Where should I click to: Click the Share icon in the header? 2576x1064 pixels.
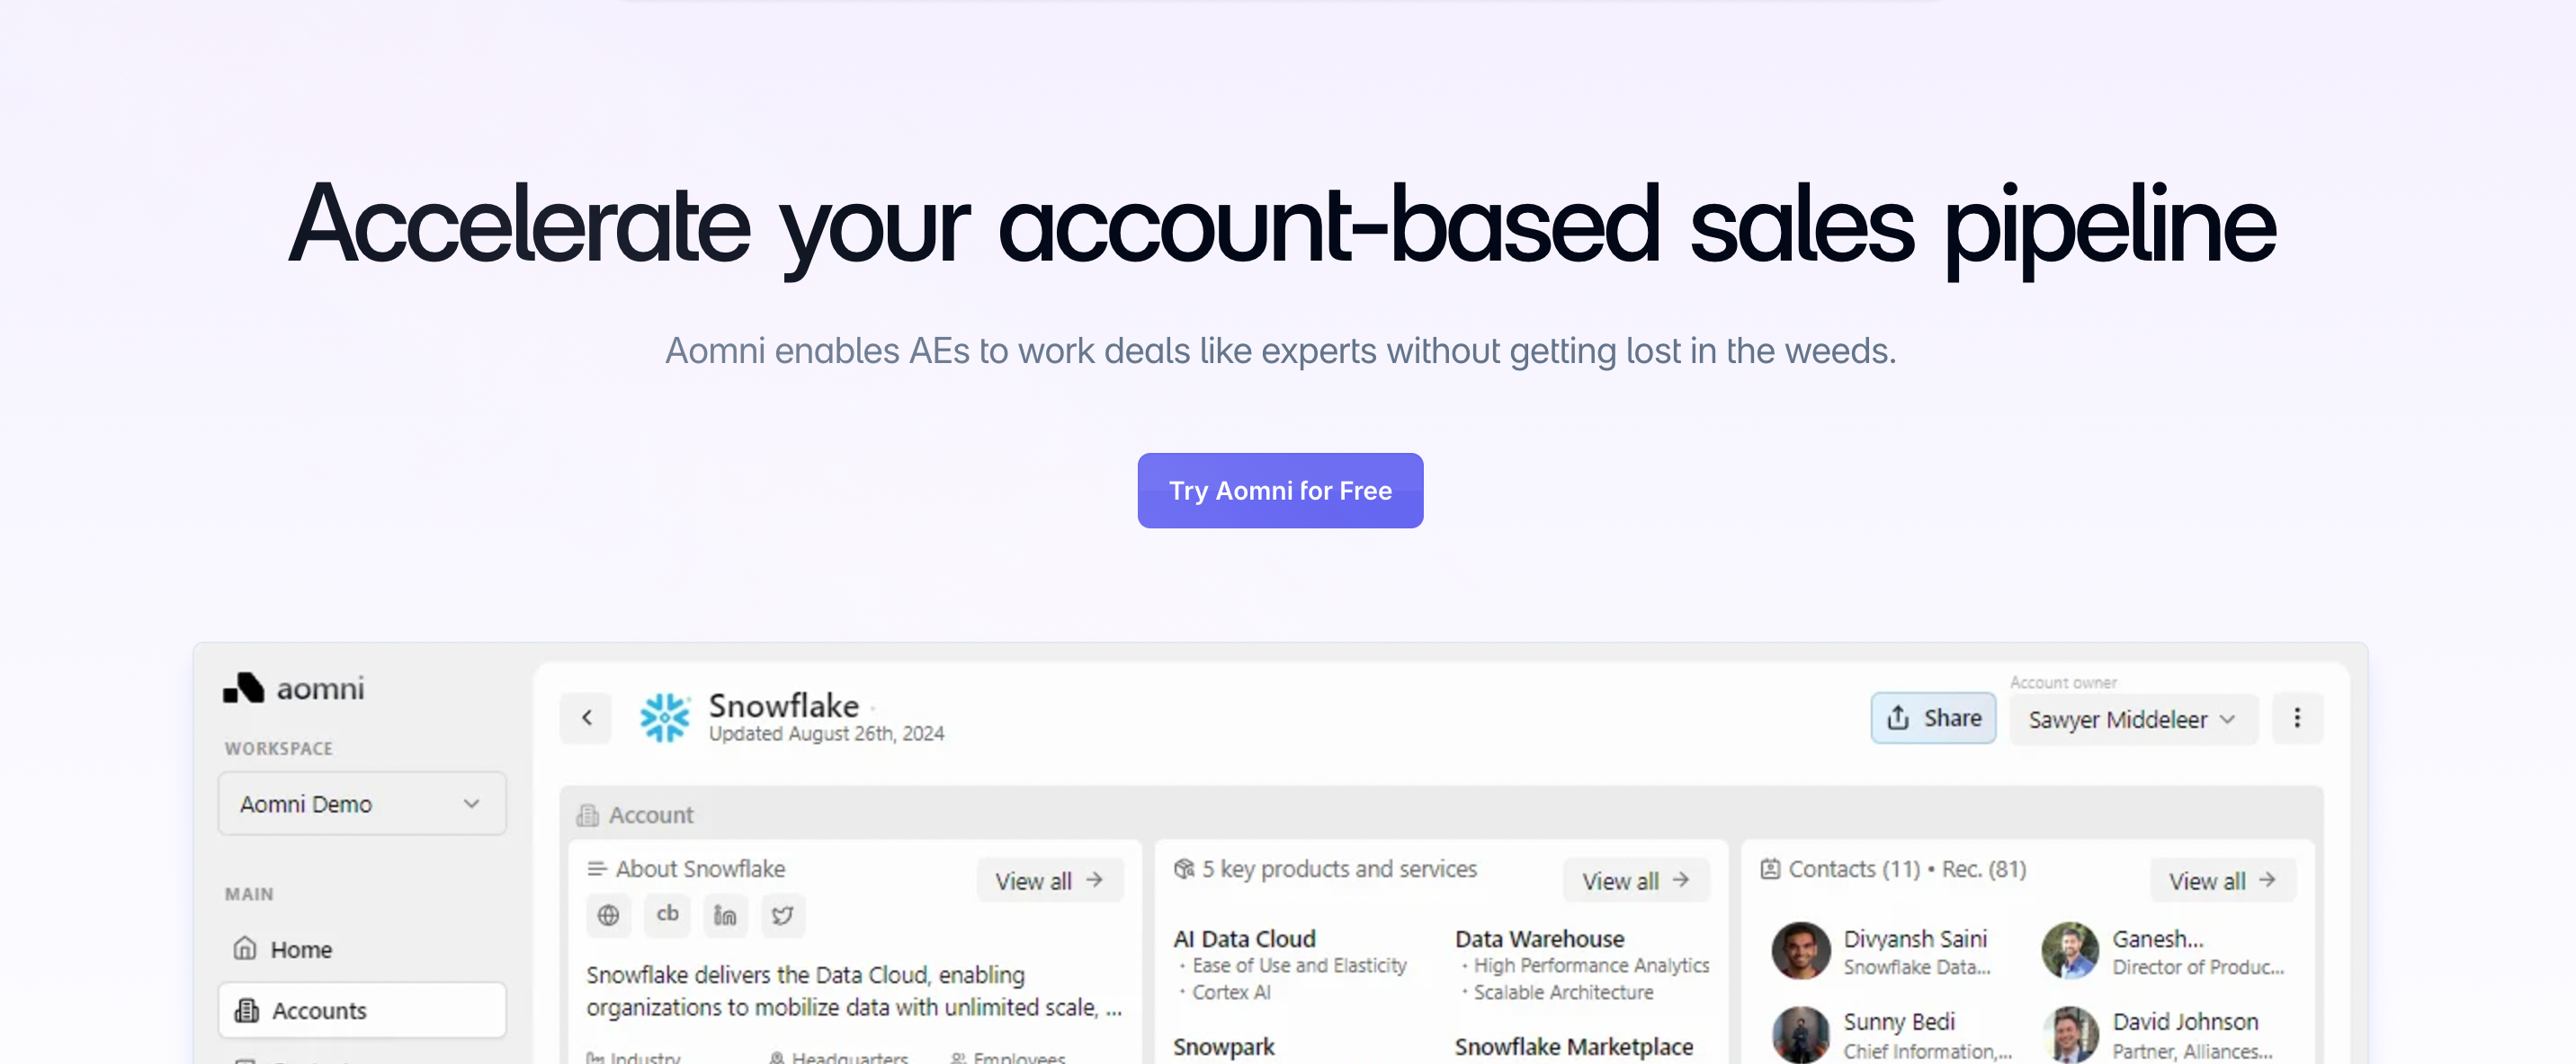[x=1897, y=717]
